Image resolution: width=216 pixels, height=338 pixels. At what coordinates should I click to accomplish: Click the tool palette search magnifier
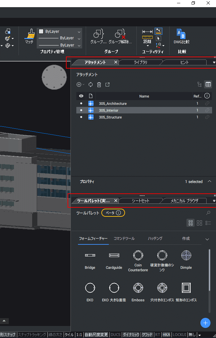208,213
